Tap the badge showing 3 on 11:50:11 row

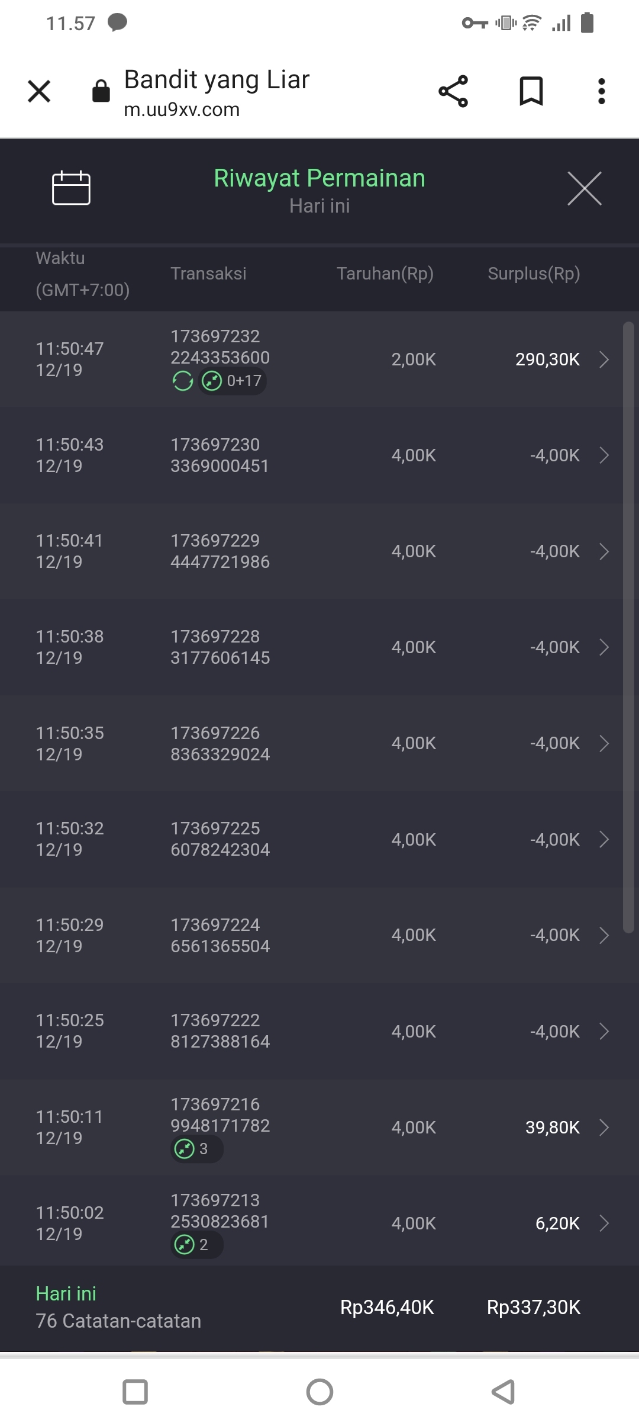[x=196, y=1149]
